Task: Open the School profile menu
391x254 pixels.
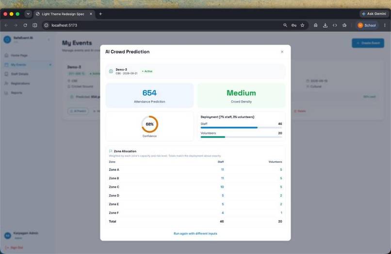Action: 367,25
